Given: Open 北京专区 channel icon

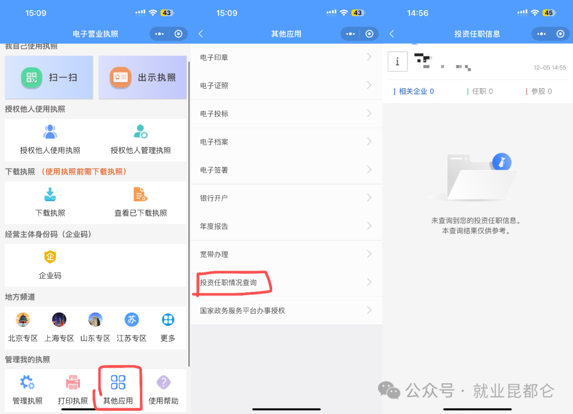Looking at the screenshot, I should coord(23,320).
